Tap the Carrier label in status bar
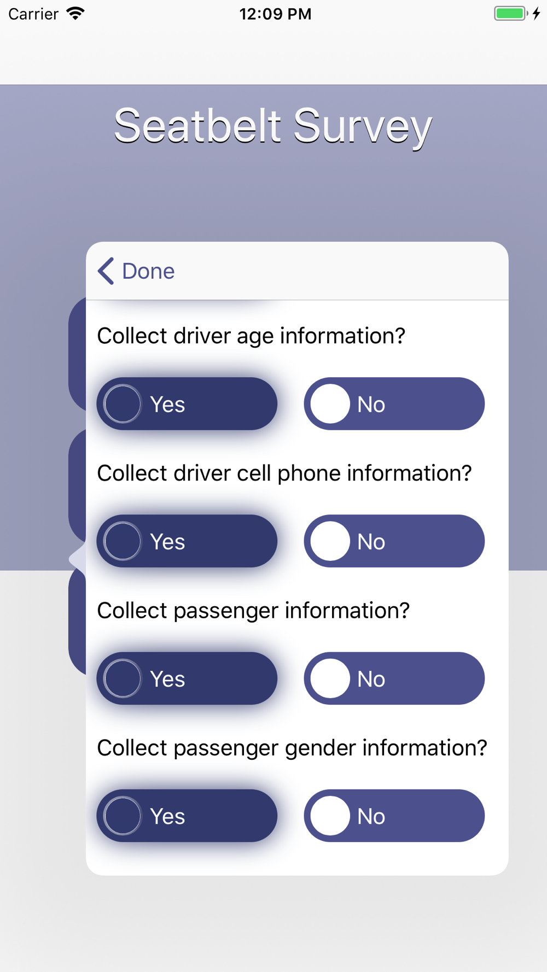 tap(33, 14)
